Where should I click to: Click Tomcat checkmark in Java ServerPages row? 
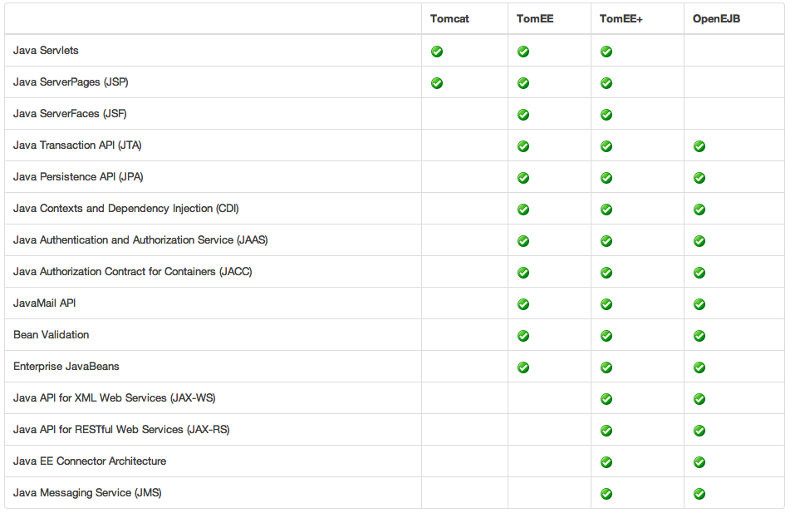pos(437,83)
